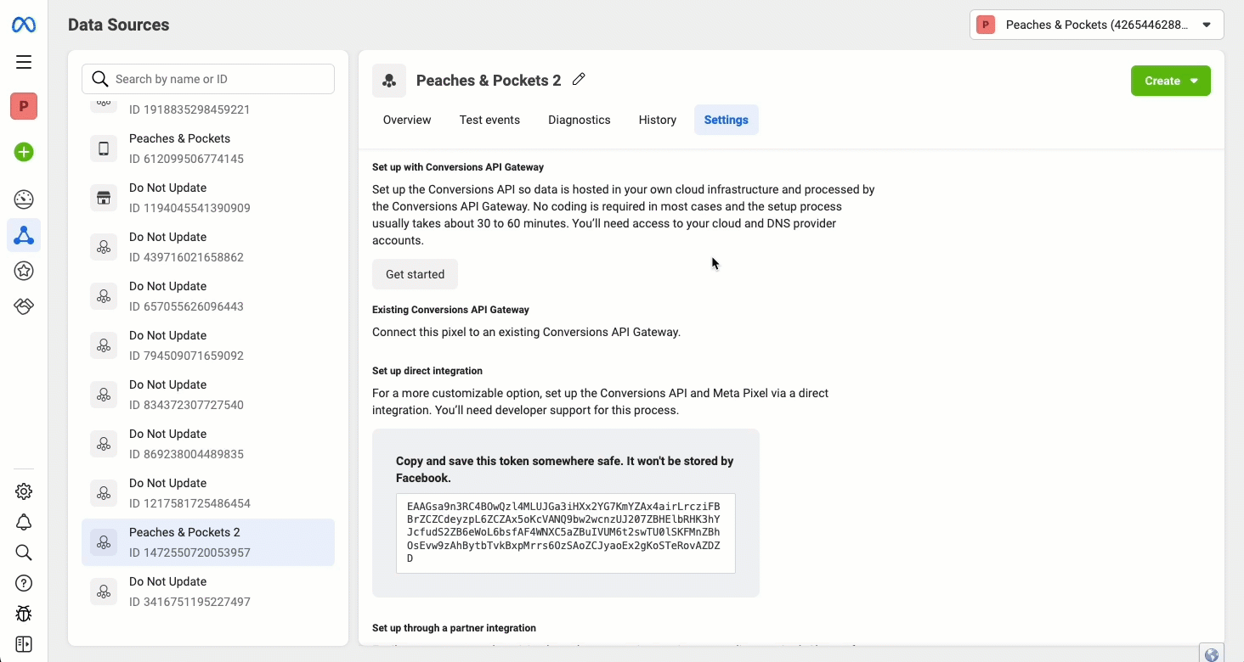The height and width of the screenshot is (662, 1244).
Task: Click the Meta logo icon
Action: pyautogui.click(x=24, y=25)
